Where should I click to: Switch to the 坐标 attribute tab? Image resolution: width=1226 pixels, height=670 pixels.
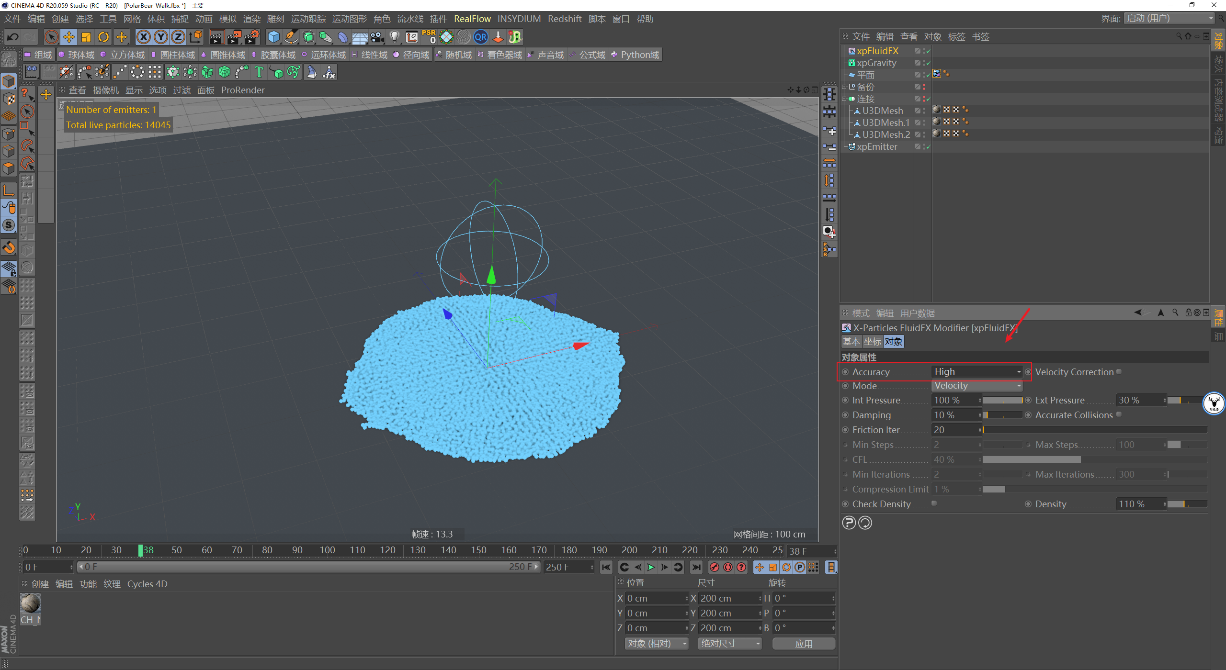[x=873, y=342]
